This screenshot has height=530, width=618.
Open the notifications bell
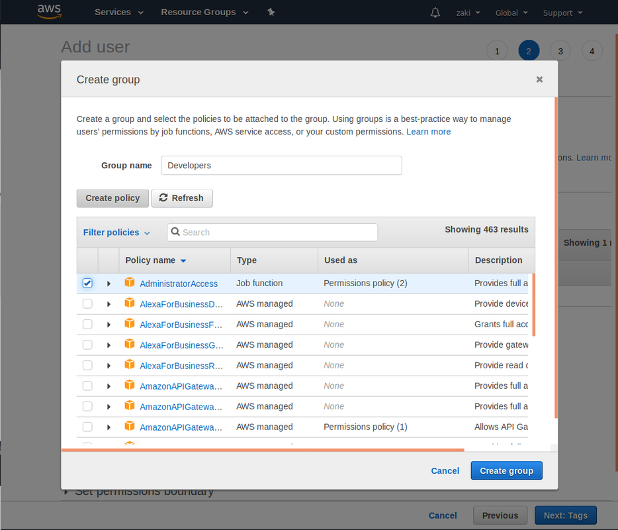435,13
